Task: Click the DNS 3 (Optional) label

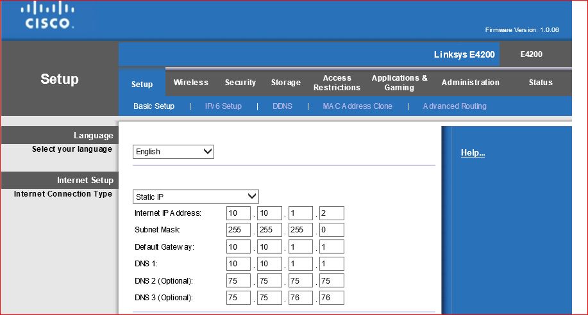Action: click(x=164, y=298)
